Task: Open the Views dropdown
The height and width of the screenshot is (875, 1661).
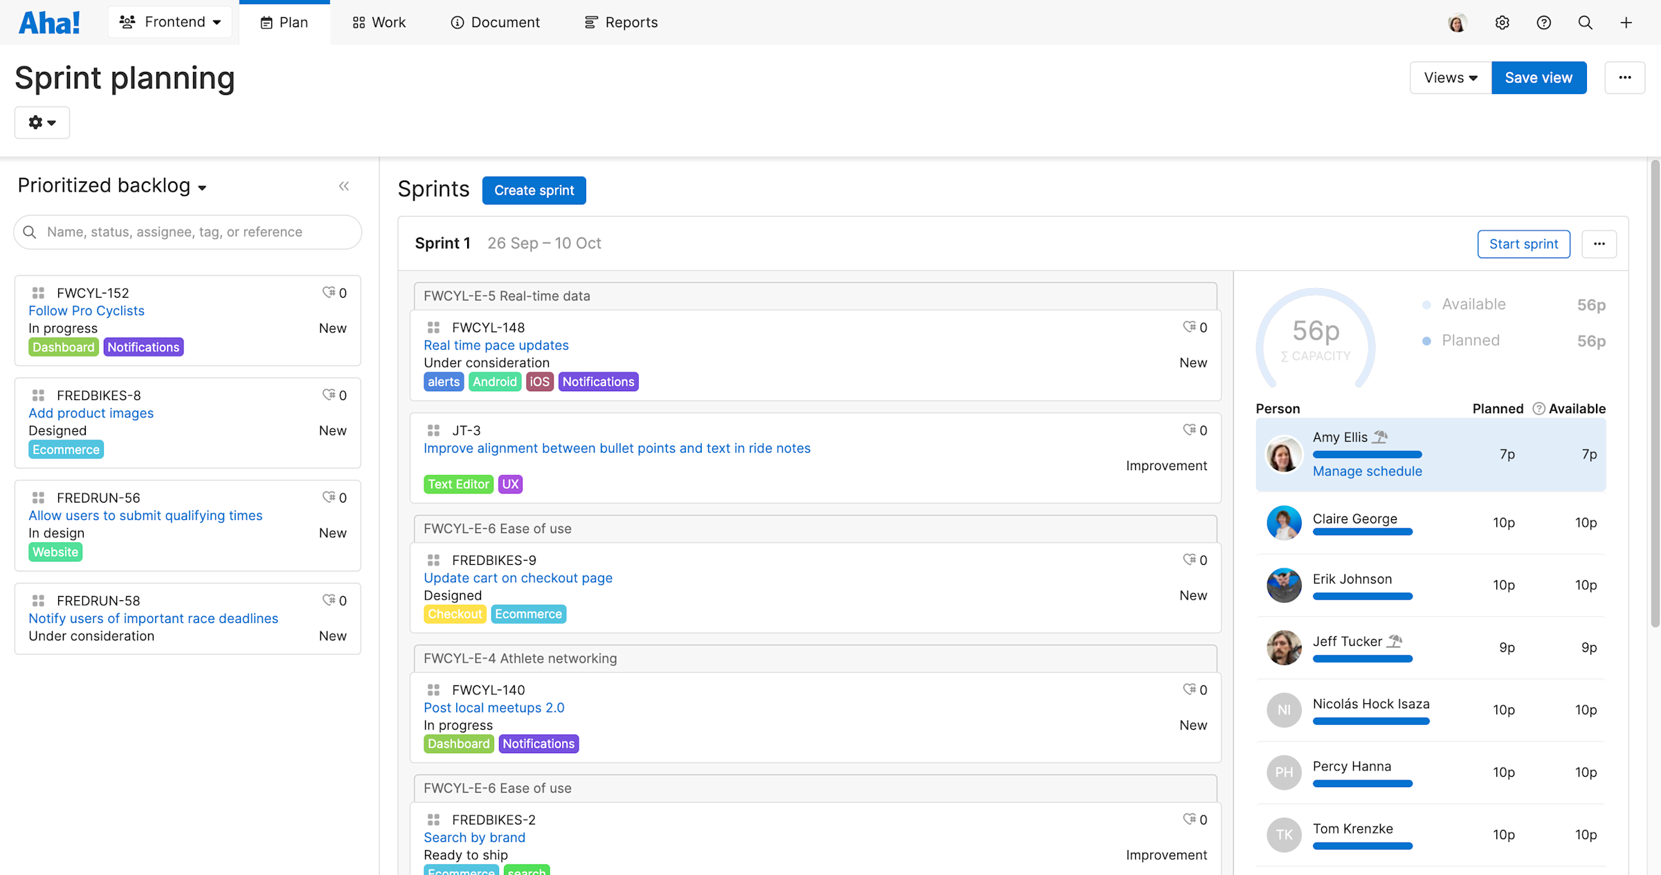Action: 1449,78
